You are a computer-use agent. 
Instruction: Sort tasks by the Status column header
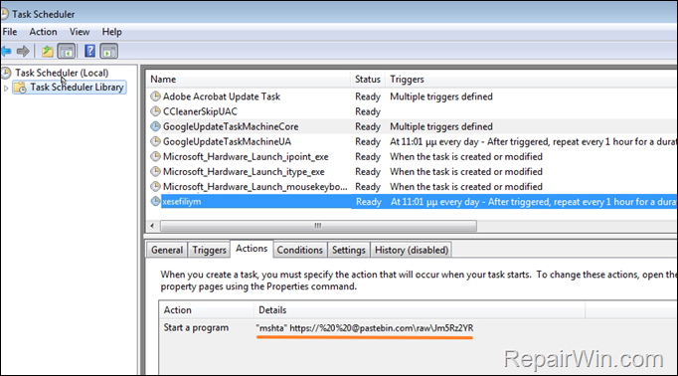(368, 80)
